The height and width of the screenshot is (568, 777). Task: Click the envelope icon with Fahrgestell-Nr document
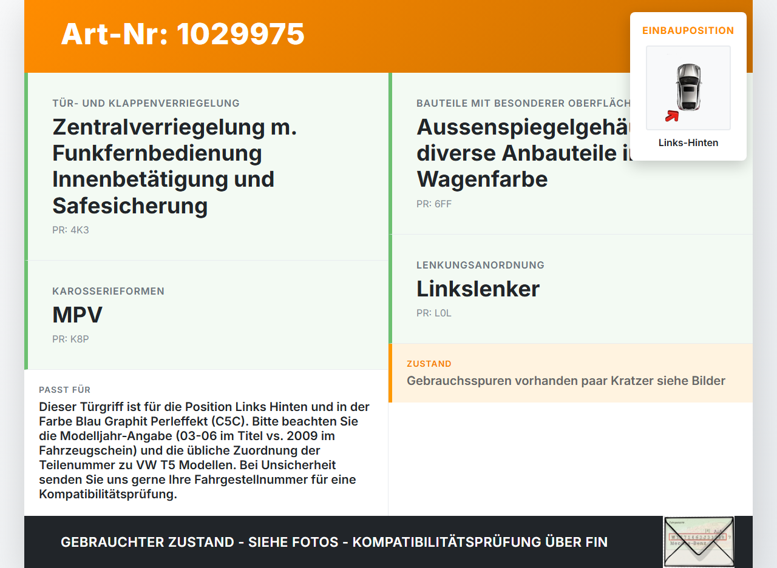(x=698, y=541)
